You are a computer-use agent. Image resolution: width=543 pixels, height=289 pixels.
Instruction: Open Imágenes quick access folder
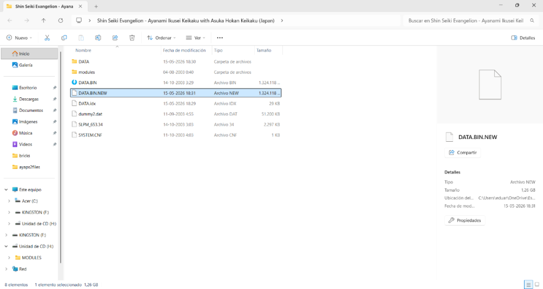click(28, 122)
